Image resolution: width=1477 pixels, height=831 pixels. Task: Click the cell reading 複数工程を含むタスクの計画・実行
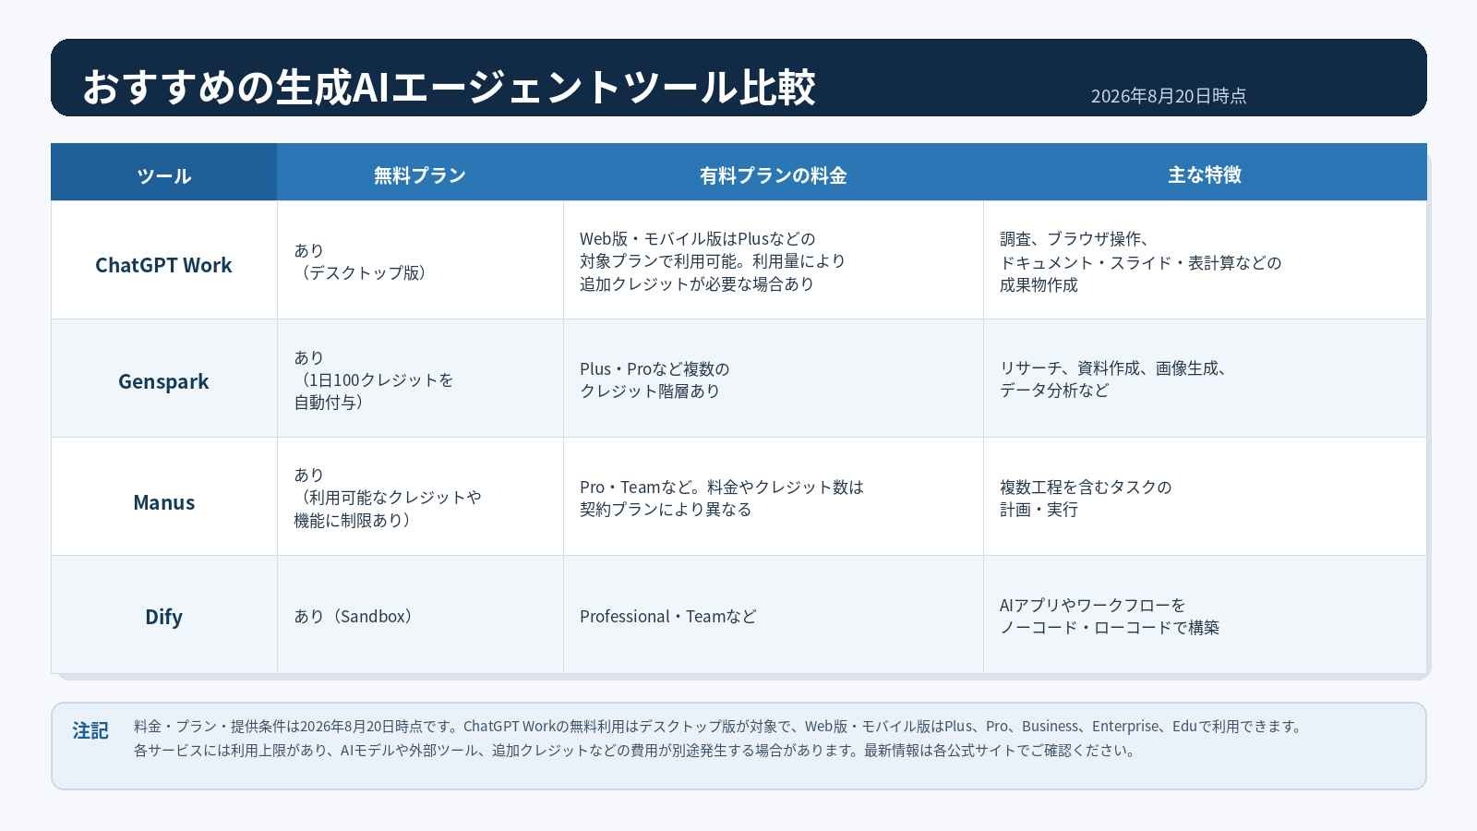click(x=1205, y=497)
